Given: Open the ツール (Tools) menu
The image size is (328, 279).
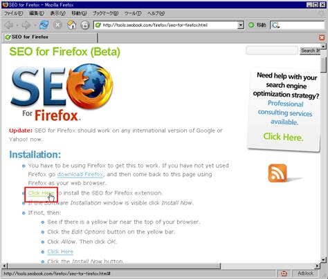Looking at the screenshot, I should 133,13.
